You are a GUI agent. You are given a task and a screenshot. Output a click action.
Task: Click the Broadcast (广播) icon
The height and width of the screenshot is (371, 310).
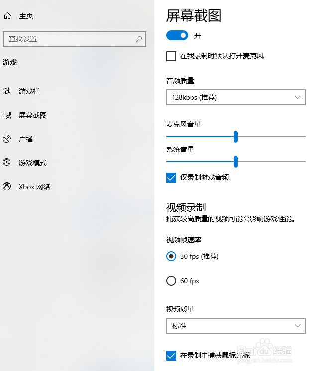point(7,139)
